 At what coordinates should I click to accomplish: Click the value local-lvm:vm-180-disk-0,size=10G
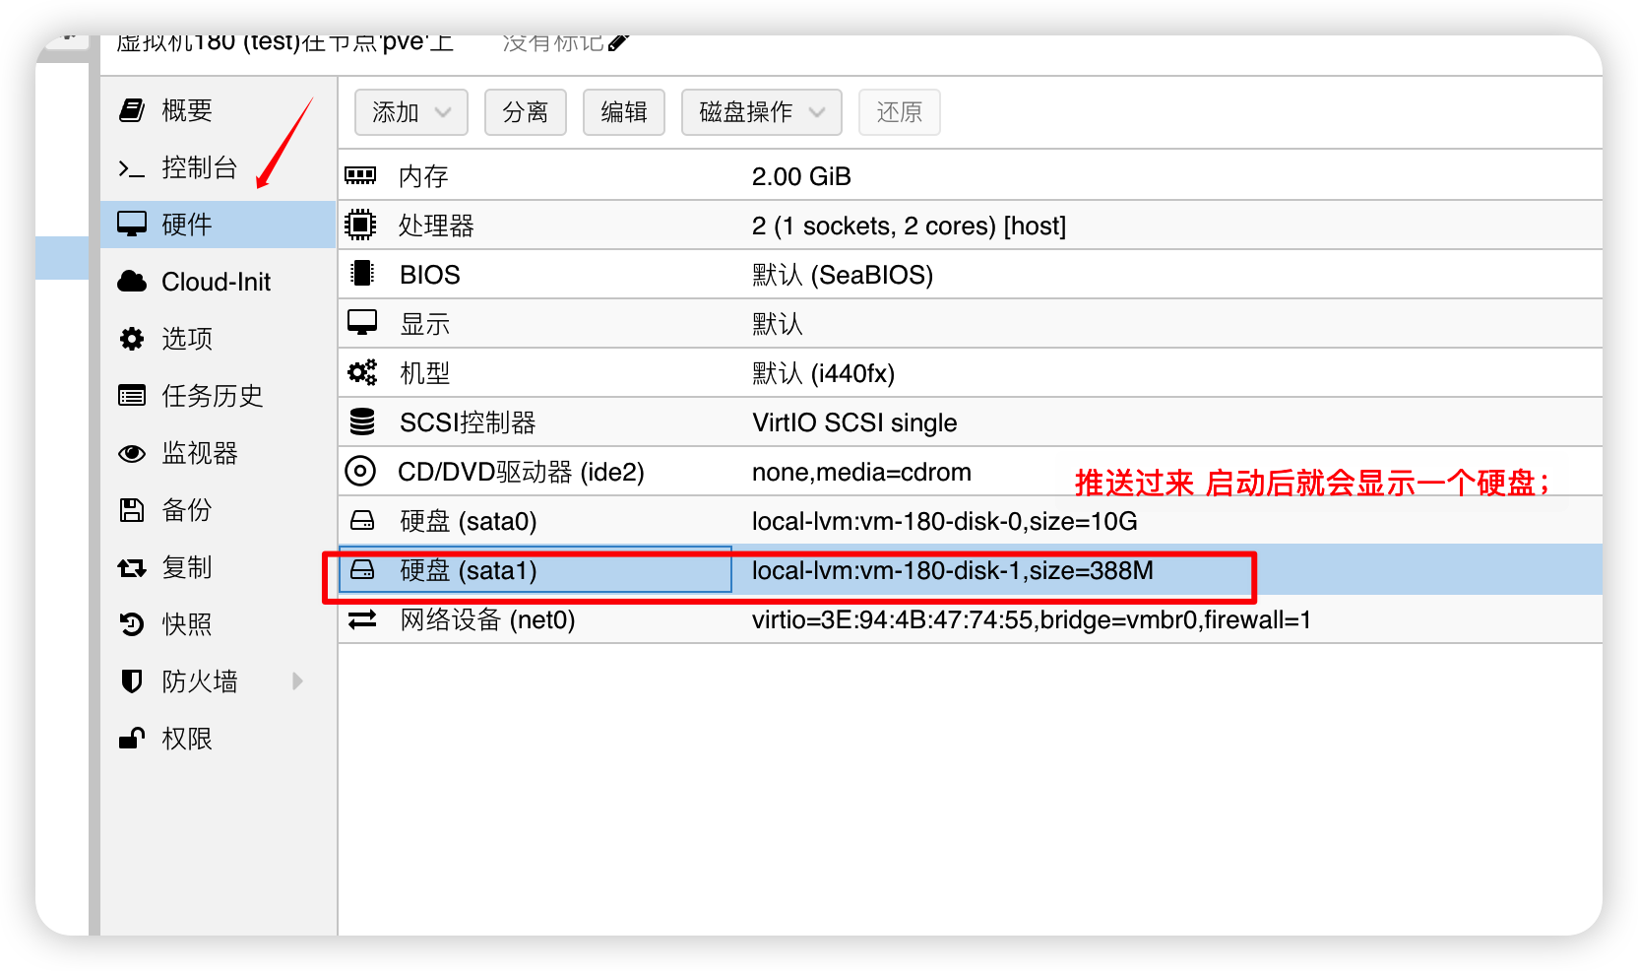coord(945,521)
